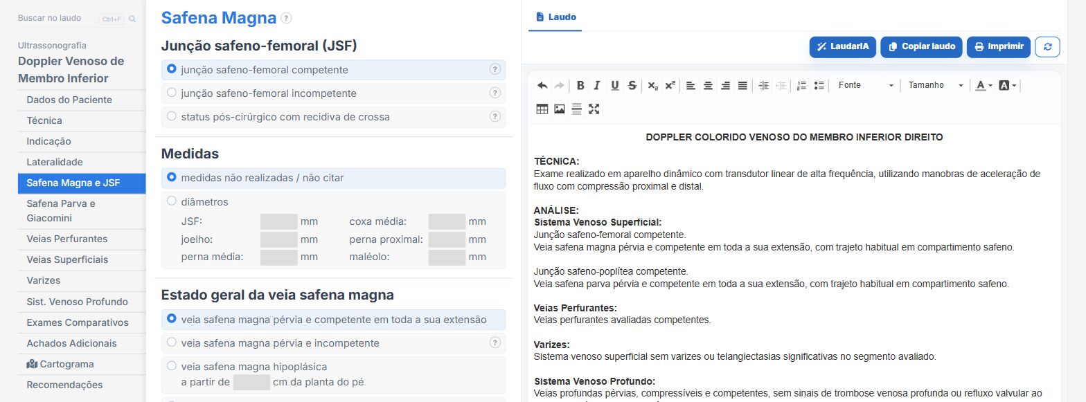This screenshot has height=402, width=1086.
Task: Click the undo arrow in editor toolbar
Action: 542,85
